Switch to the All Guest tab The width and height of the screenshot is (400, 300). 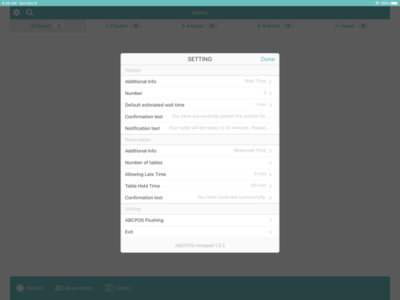click(48, 26)
